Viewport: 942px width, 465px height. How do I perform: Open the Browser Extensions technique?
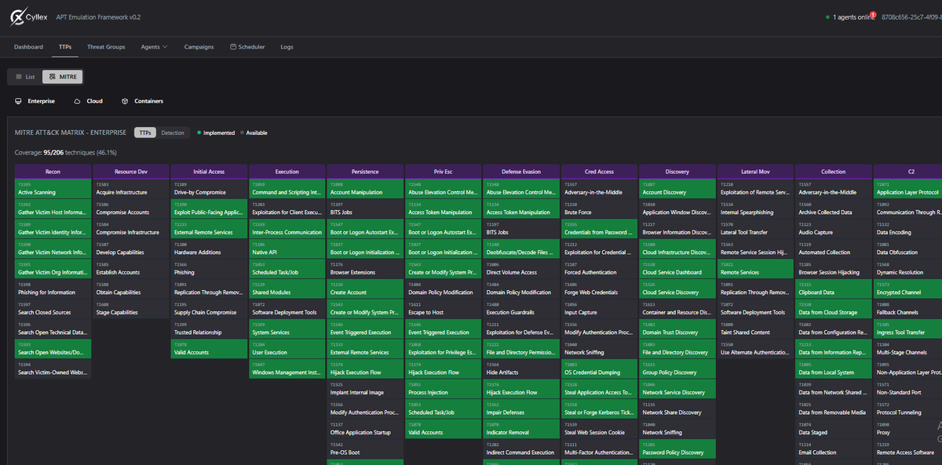(x=365, y=269)
